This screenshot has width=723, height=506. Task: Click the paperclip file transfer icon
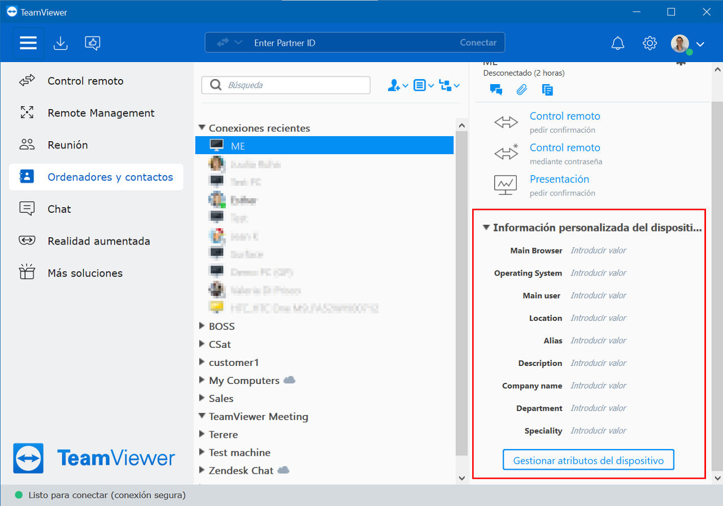522,89
